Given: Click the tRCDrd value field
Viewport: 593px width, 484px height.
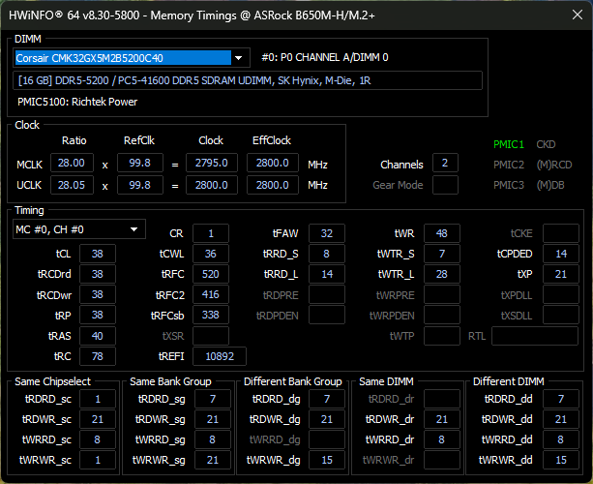Looking at the screenshot, I should click(97, 274).
